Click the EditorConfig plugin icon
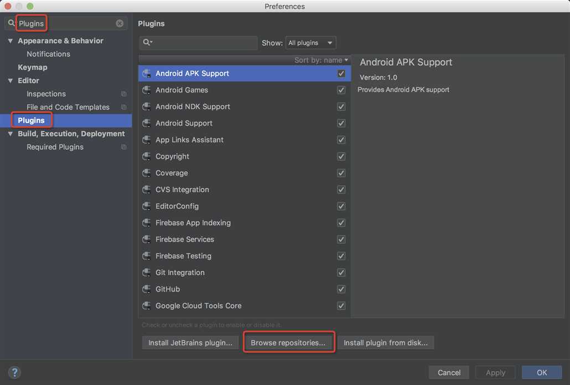570x385 pixels. (x=147, y=206)
